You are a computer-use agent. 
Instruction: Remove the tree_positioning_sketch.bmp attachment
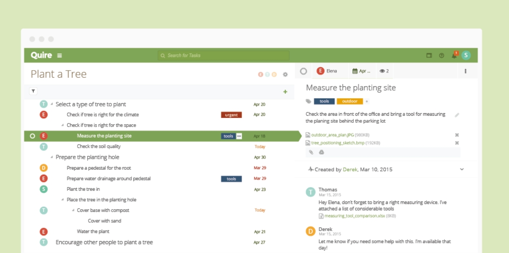(x=457, y=143)
